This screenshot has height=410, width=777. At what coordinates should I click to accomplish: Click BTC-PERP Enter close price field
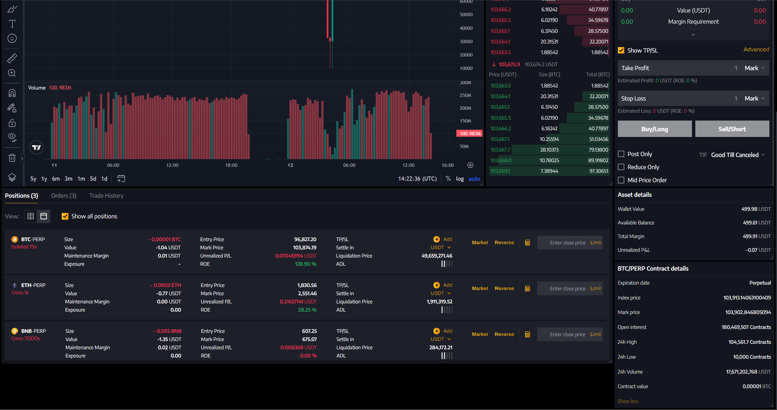point(567,243)
